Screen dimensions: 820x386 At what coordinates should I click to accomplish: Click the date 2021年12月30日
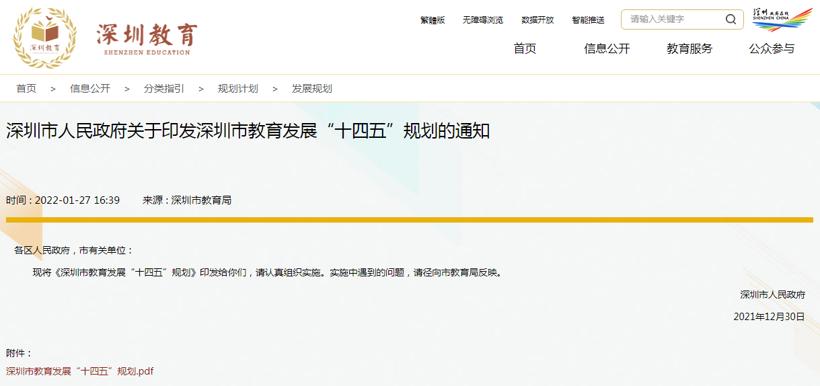point(769,317)
